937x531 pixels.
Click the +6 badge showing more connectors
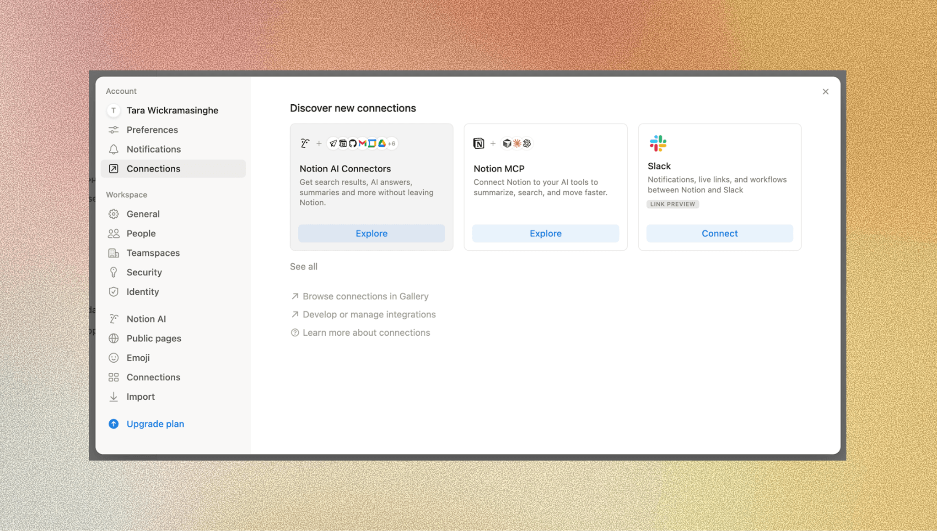coord(391,144)
